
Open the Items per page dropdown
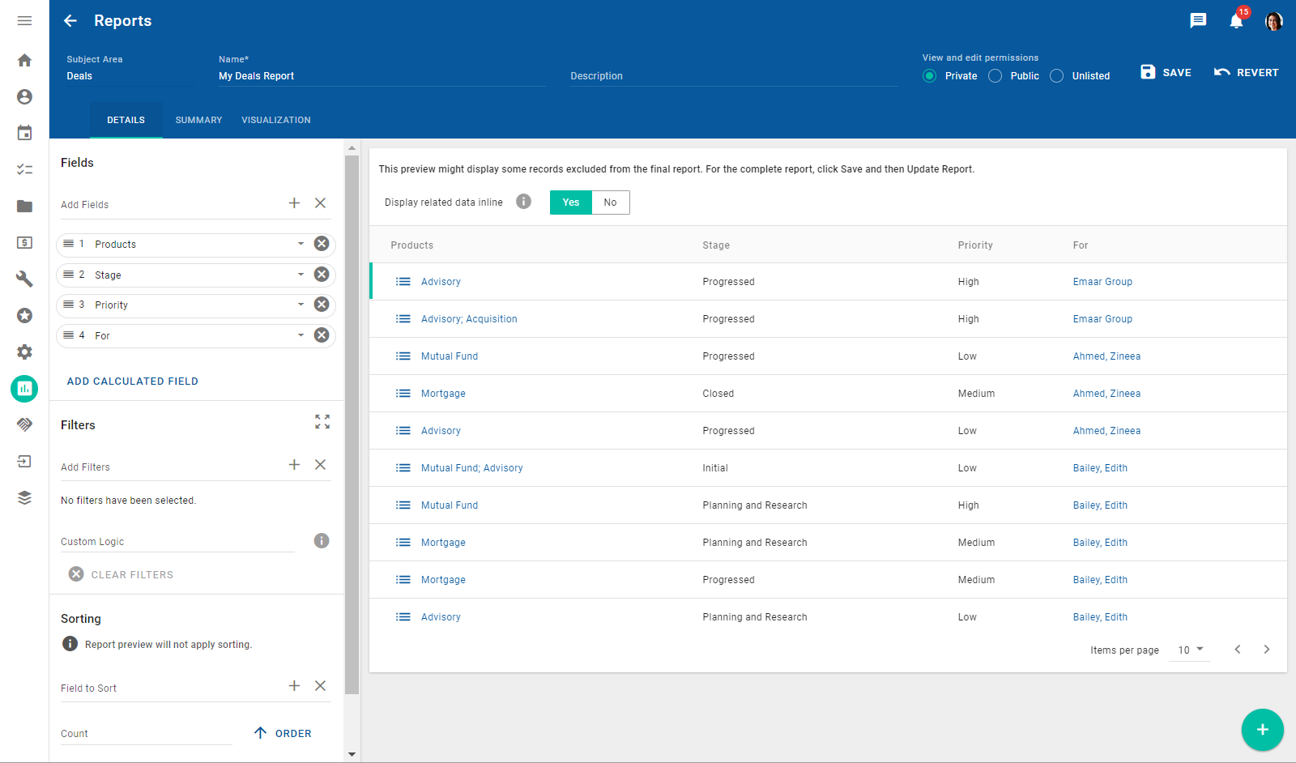[1190, 650]
